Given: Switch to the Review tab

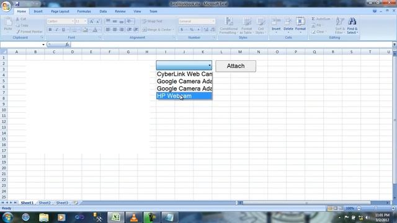Looking at the screenshot, I should [120, 11].
